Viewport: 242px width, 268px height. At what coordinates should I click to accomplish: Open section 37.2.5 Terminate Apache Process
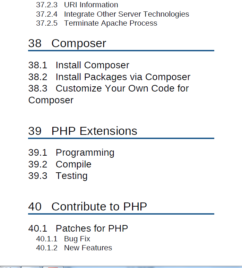[97, 23]
